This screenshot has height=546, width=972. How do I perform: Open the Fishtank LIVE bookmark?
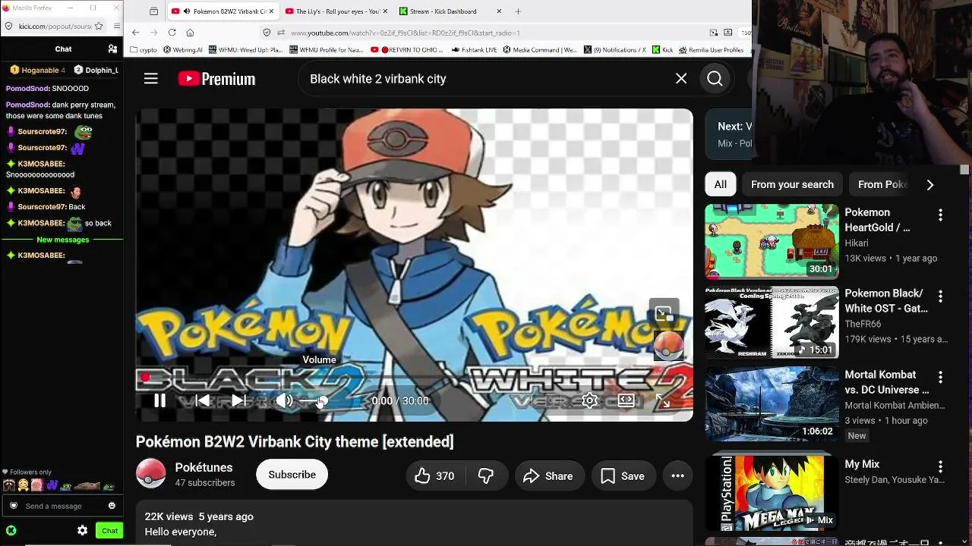[474, 50]
